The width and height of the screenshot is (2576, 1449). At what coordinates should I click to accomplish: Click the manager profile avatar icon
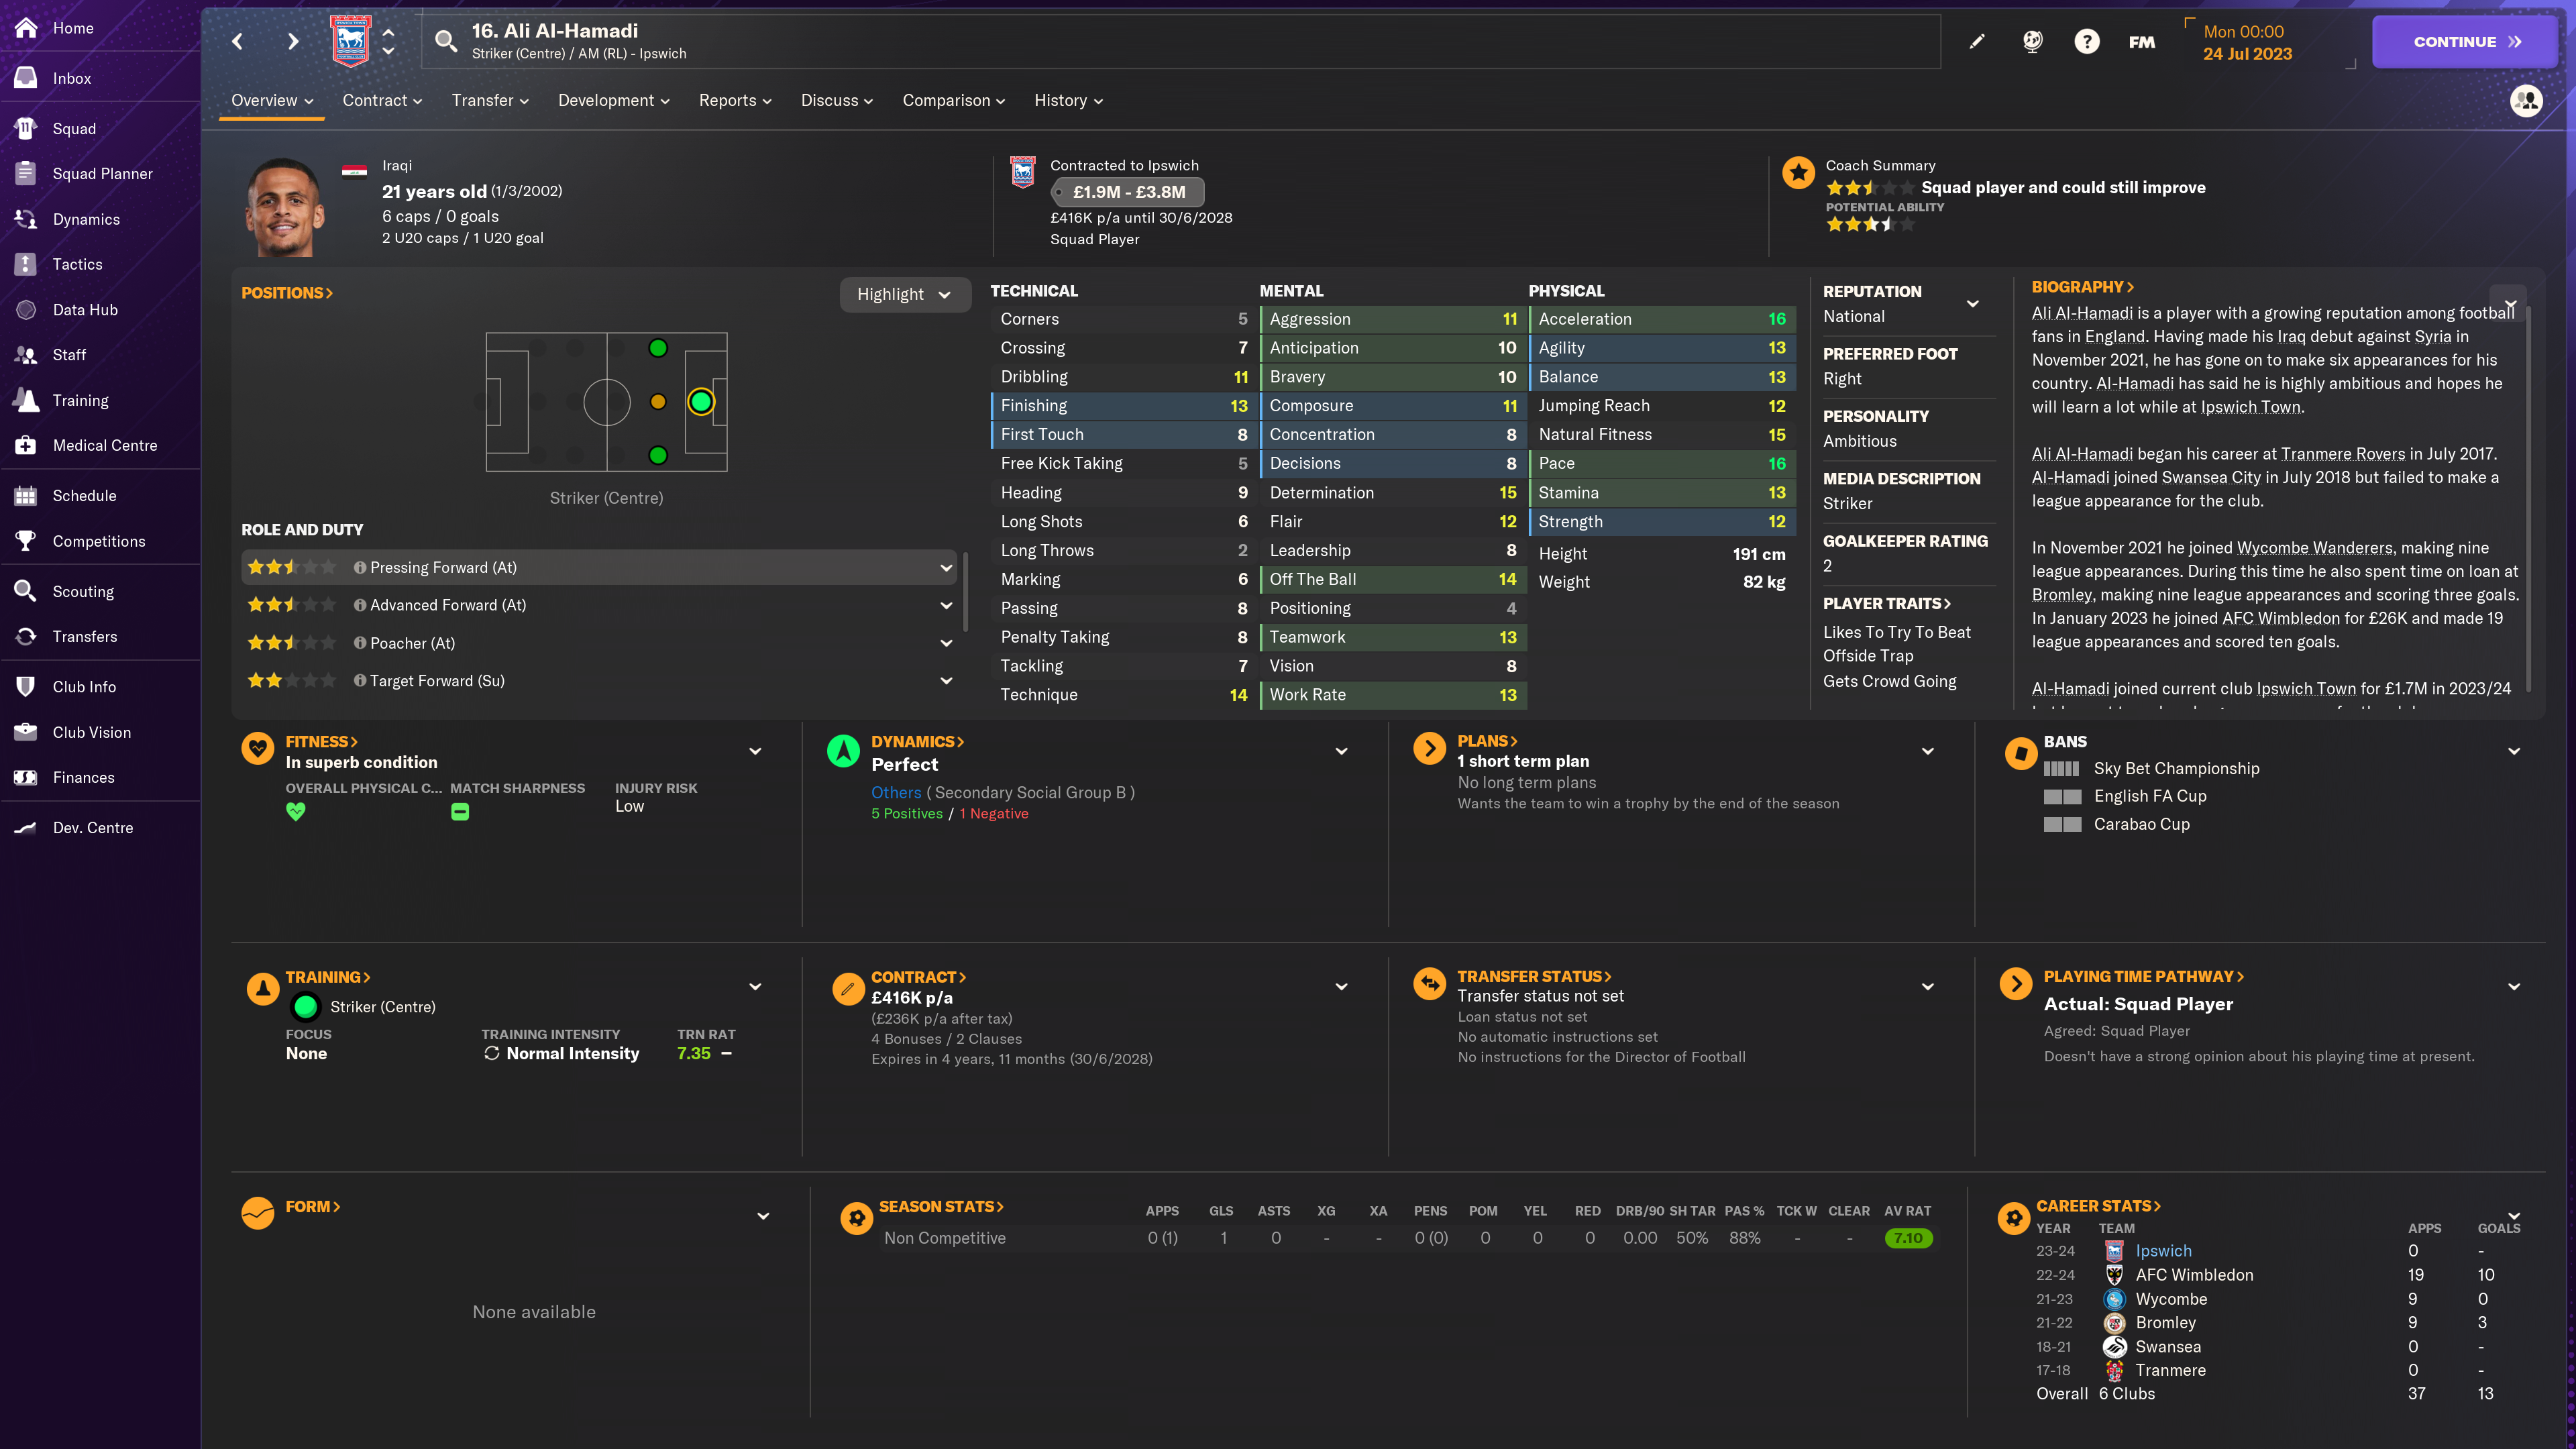[x=2527, y=100]
